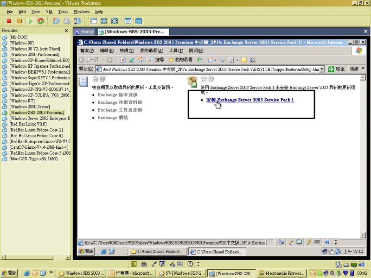Click Internet Explorer Home button
This screenshot has height=278, width=371.
pos(141,60)
